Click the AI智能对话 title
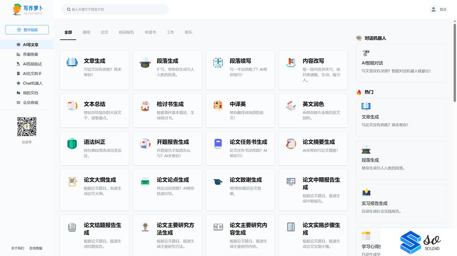 [x=372, y=63]
